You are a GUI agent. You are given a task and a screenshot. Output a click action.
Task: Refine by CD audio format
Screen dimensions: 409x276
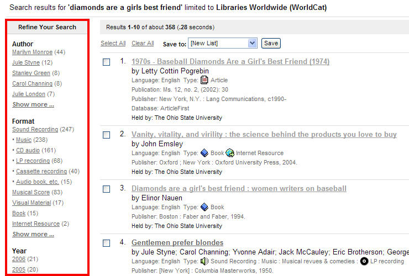(28, 150)
